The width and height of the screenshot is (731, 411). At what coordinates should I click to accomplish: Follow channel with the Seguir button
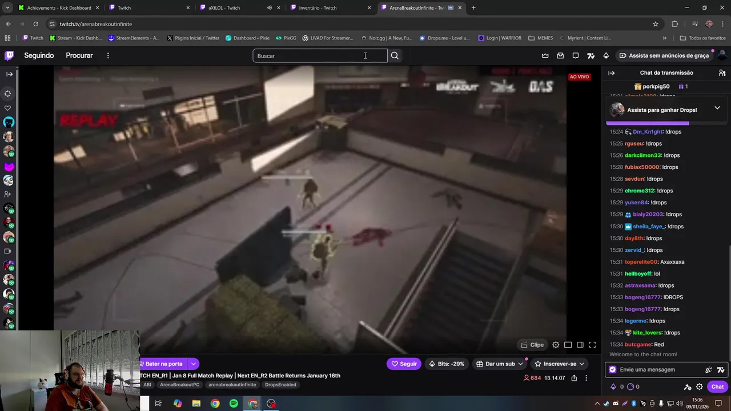pyautogui.click(x=404, y=364)
